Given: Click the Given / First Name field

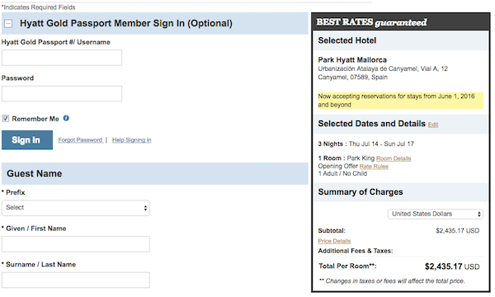Looking at the screenshot, I should coord(76,244).
